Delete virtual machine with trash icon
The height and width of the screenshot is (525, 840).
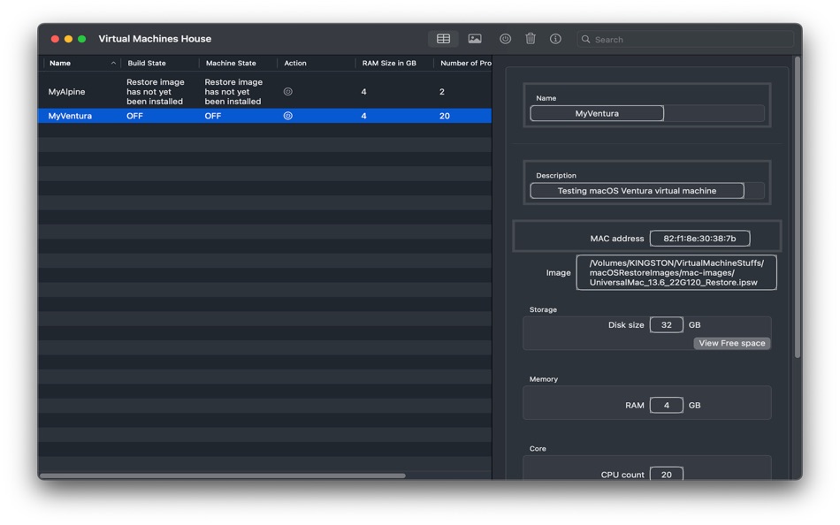[531, 39]
